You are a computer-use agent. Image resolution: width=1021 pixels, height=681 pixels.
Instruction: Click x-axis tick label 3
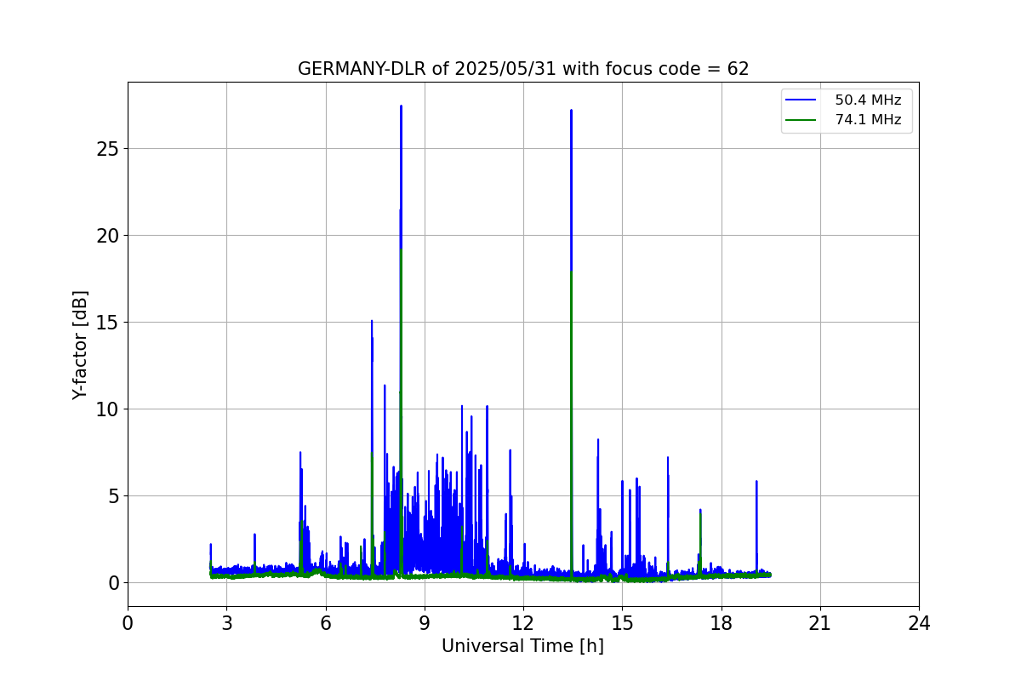pos(226,623)
